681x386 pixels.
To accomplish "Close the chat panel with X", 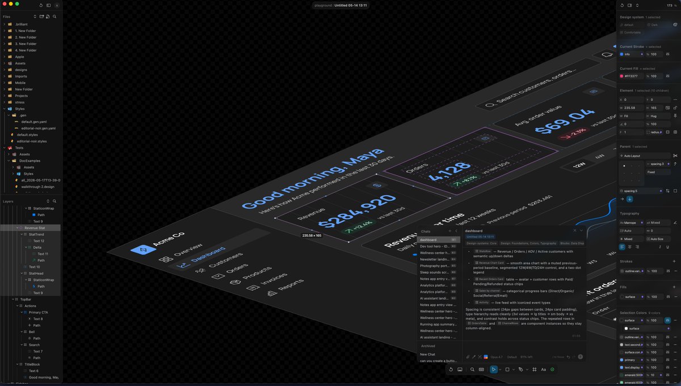I will tap(574, 231).
